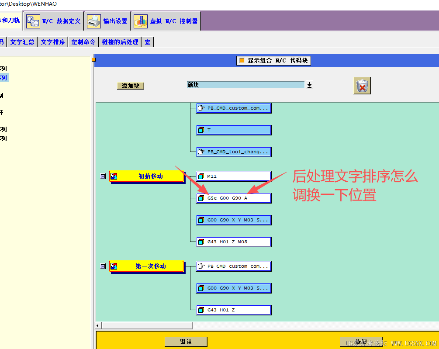Click the block icon beside M11

click(201, 176)
